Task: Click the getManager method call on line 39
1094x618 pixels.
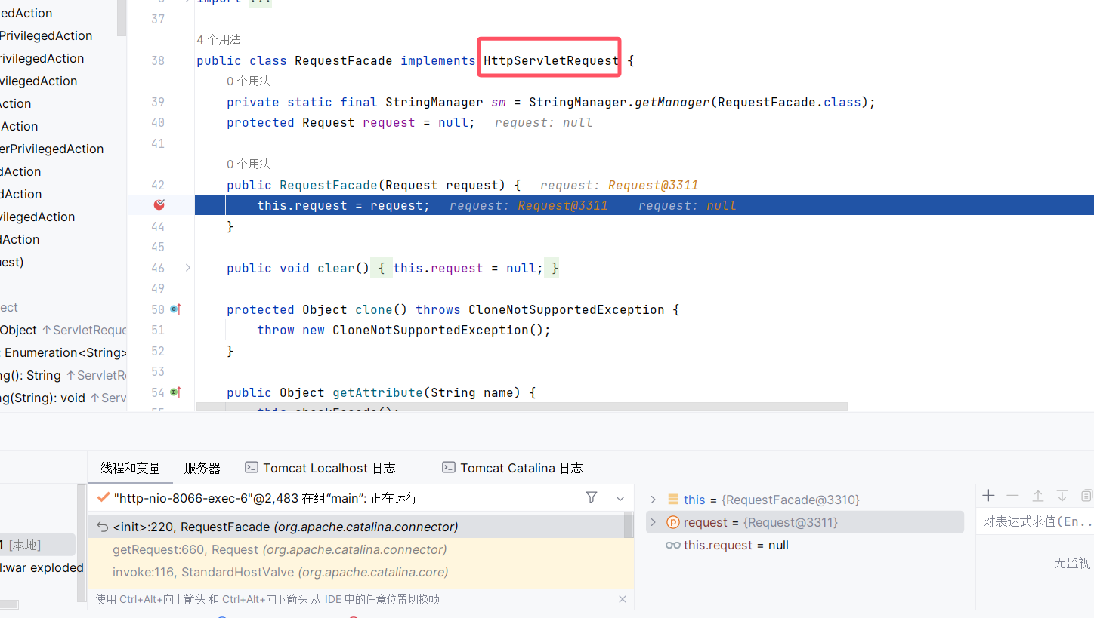Action: click(672, 102)
